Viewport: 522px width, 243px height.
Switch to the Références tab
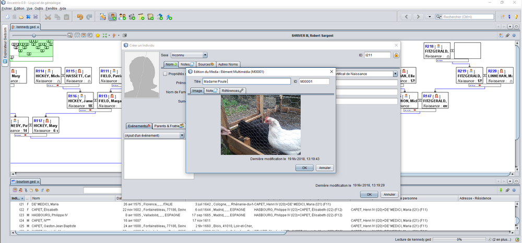coord(232,91)
